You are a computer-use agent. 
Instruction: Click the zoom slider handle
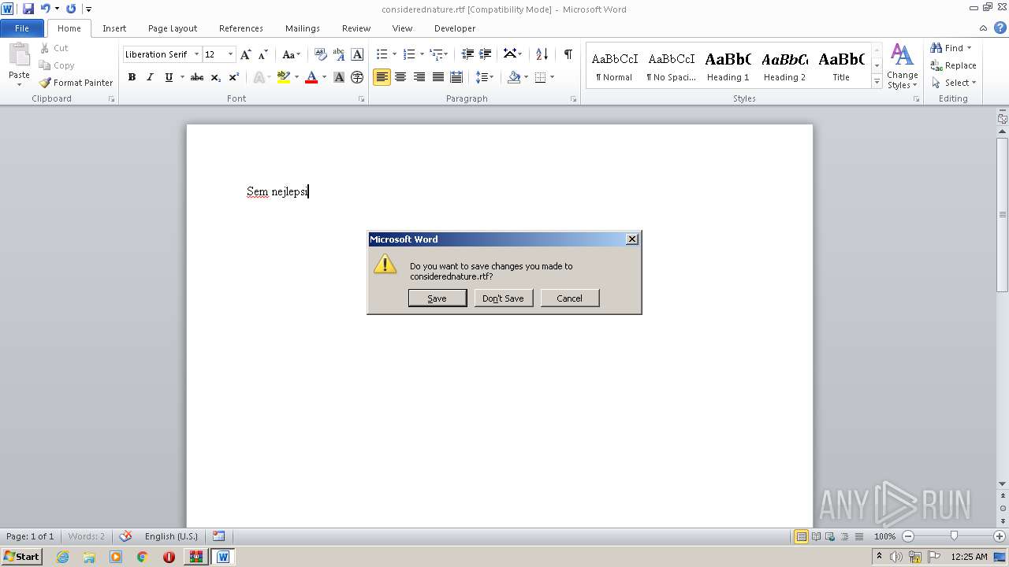coord(954,536)
